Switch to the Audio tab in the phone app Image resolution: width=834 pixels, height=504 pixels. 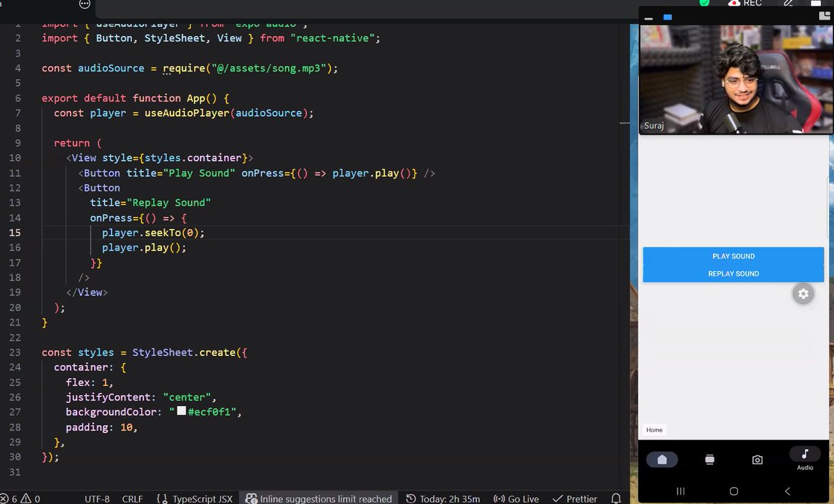[805, 459]
